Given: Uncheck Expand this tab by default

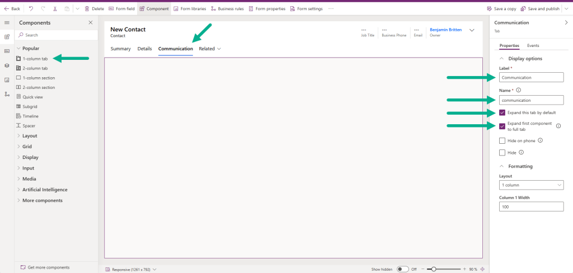Looking at the screenshot, I should (x=502, y=112).
